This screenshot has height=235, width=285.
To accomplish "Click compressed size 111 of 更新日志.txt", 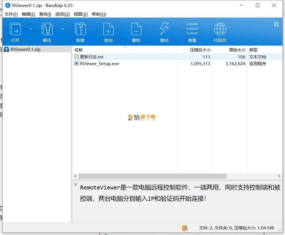I will [x=206, y=57].
